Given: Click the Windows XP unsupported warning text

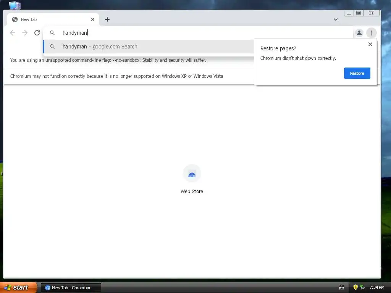Looking at the screenshot, I should [x=116, y=76].
